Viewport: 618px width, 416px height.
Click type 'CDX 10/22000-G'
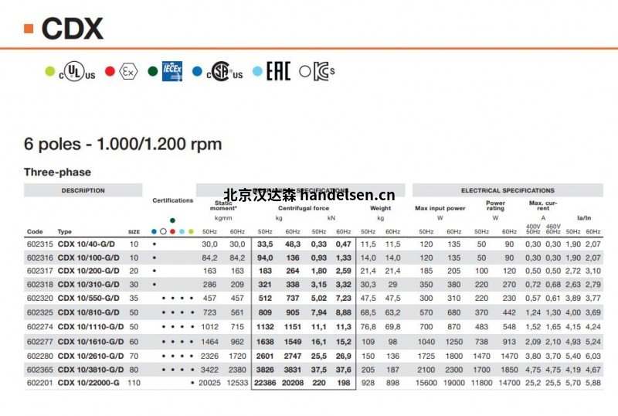click(x=88, y=383)
